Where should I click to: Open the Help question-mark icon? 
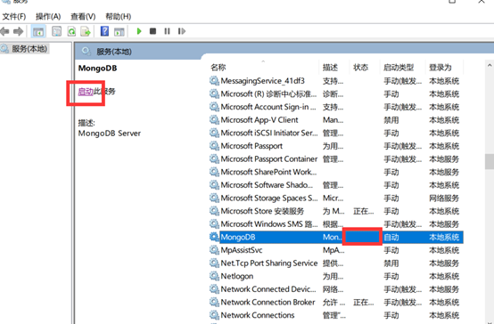pos(104,31)
